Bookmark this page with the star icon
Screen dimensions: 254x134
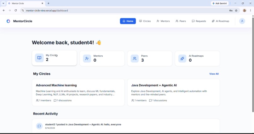[x=236, y=10]
